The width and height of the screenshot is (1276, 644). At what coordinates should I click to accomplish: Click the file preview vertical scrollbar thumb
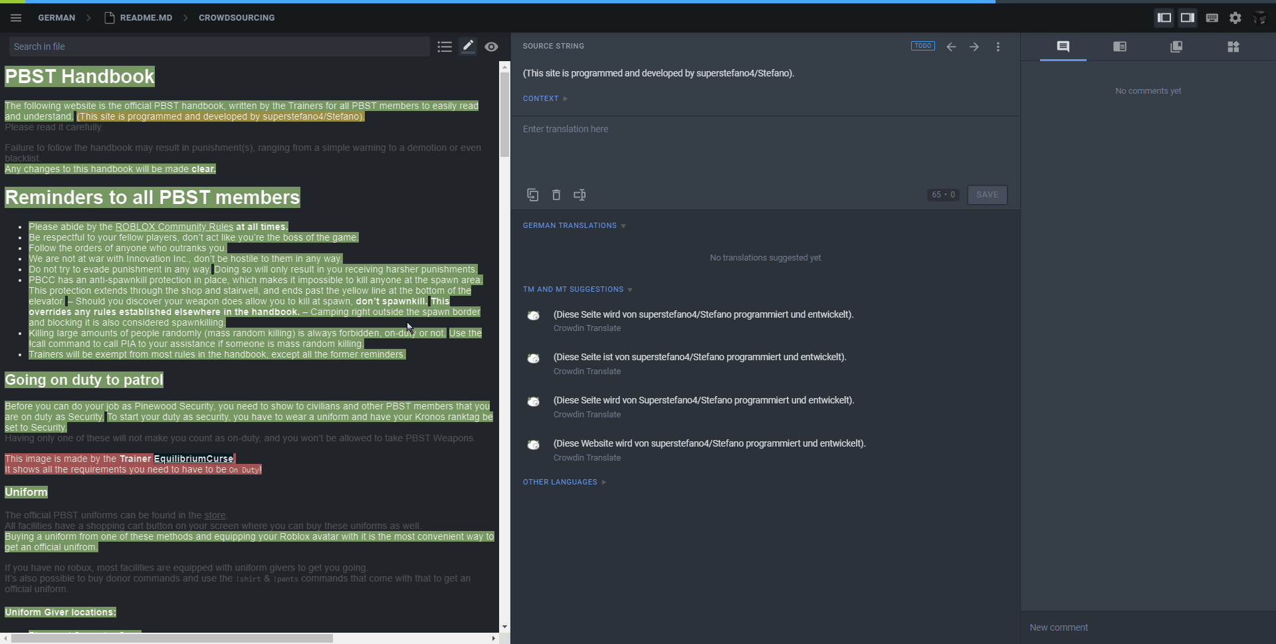(x=505, y=114)
